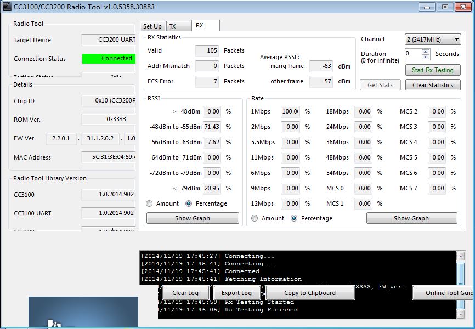
Task: Show Graph for the Rate panel
Action: point(412,218)
